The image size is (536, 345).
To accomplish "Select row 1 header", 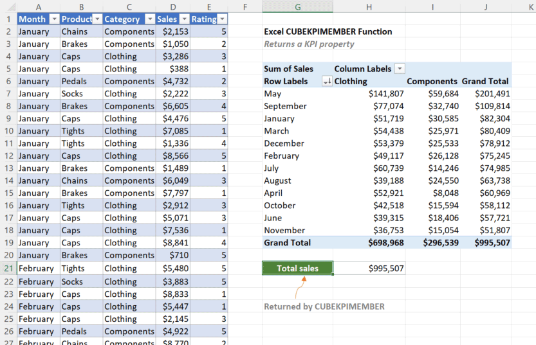I will pyautogui.click(x=8, y=19).
